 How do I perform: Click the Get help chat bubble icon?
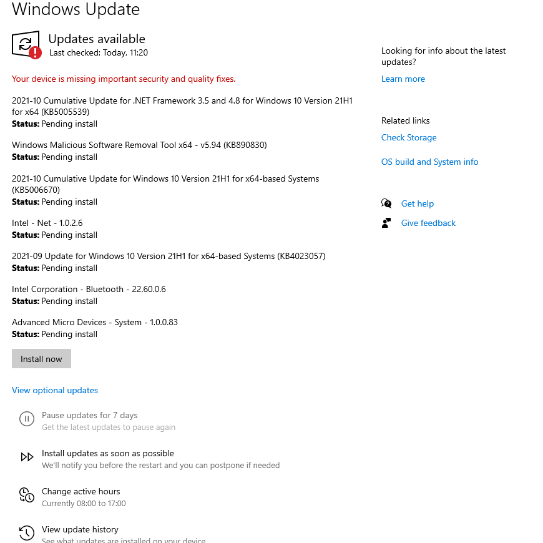point(386,203)
